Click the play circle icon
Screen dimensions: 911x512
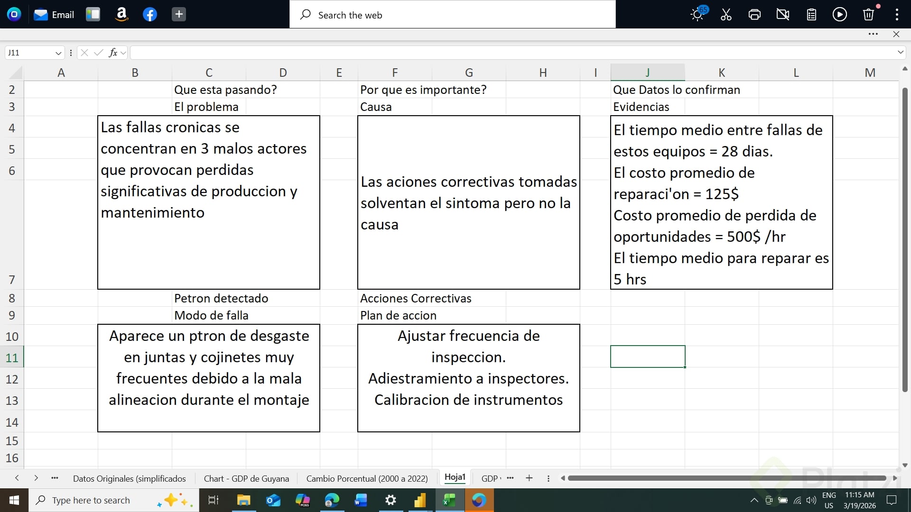click(840, 15)
